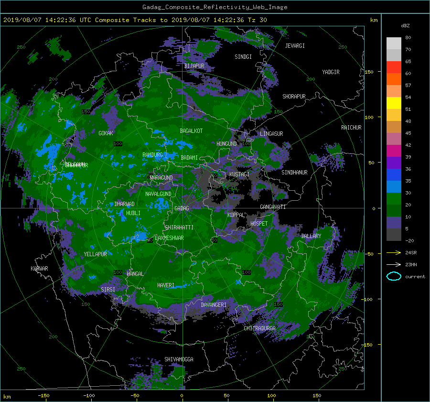Click the BAGALKOT city label
This screenshot has width=430, height=402.
click(x=191, y=131)
